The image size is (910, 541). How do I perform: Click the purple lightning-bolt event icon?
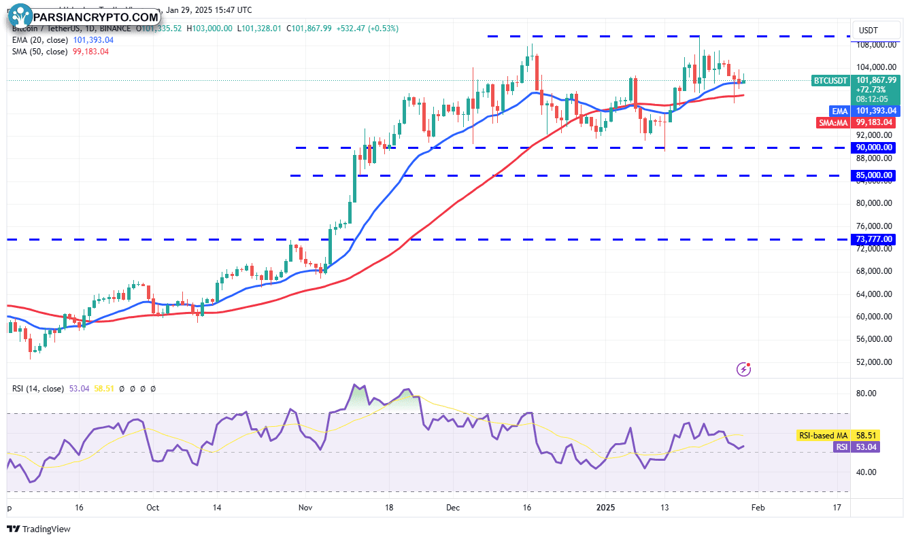tap(744, 369)
